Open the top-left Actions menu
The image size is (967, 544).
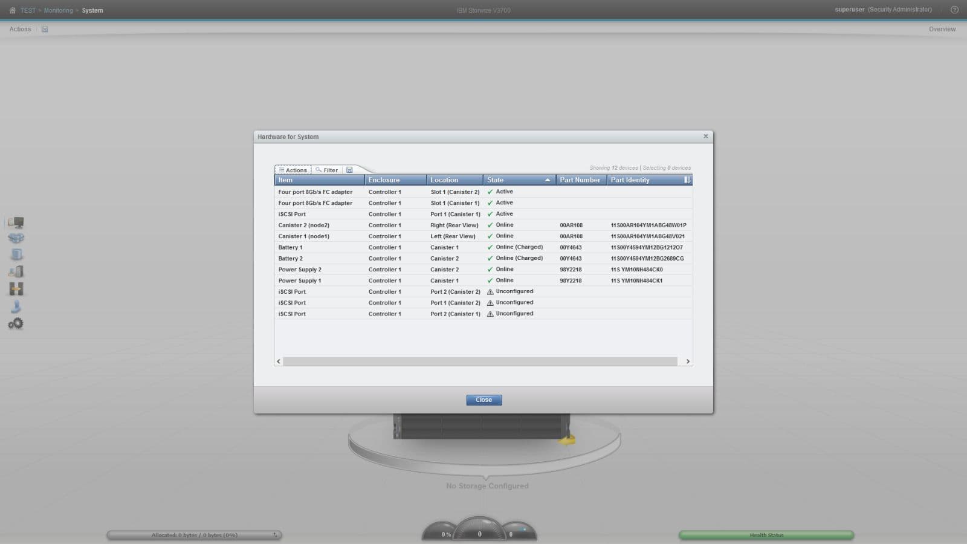click(20, 29)
